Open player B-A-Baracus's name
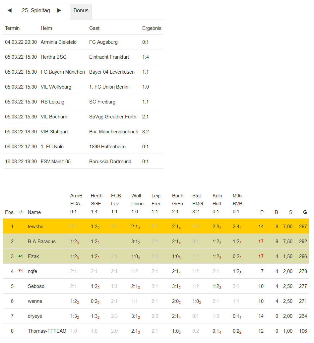 click(41, 241)
